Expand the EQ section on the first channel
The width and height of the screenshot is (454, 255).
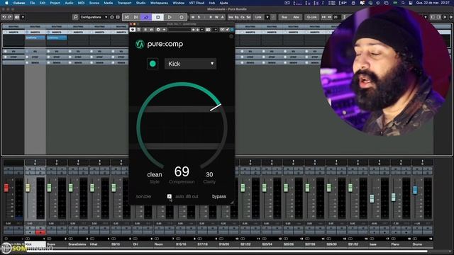tap(13, 52)
